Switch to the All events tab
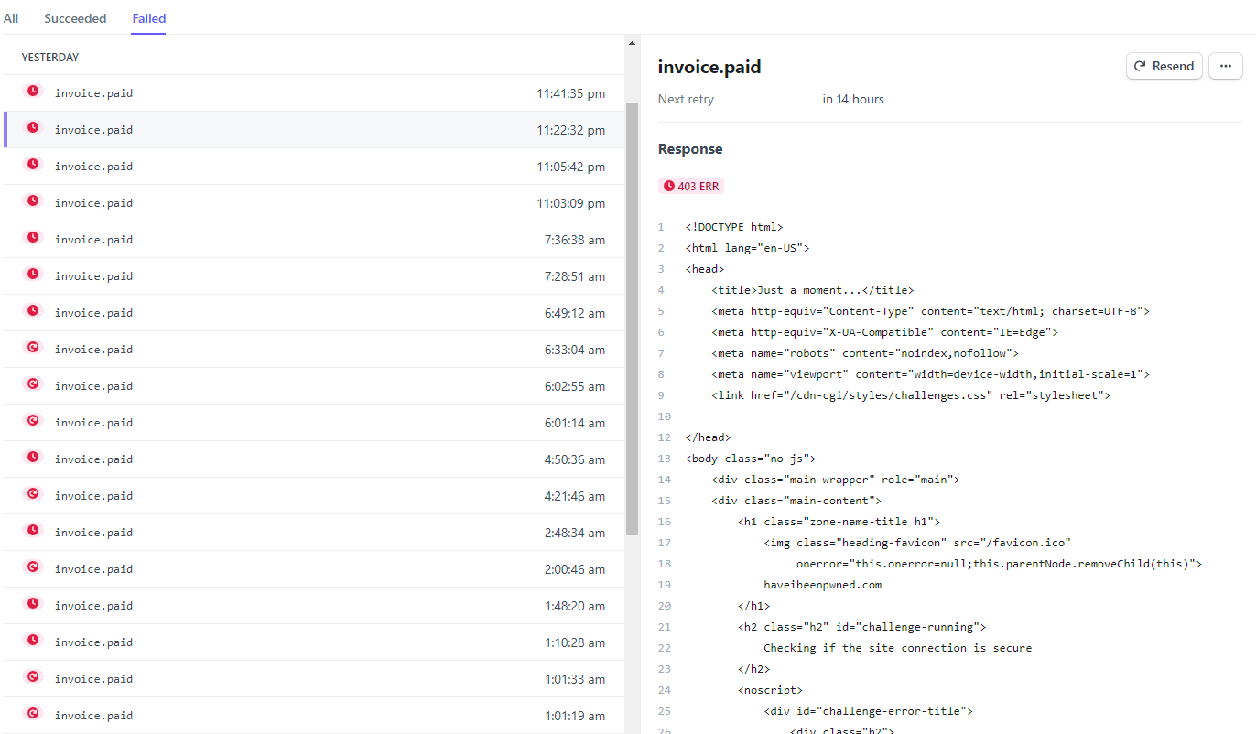Viewport: 1256px width, 734px height. pos(11,18)
